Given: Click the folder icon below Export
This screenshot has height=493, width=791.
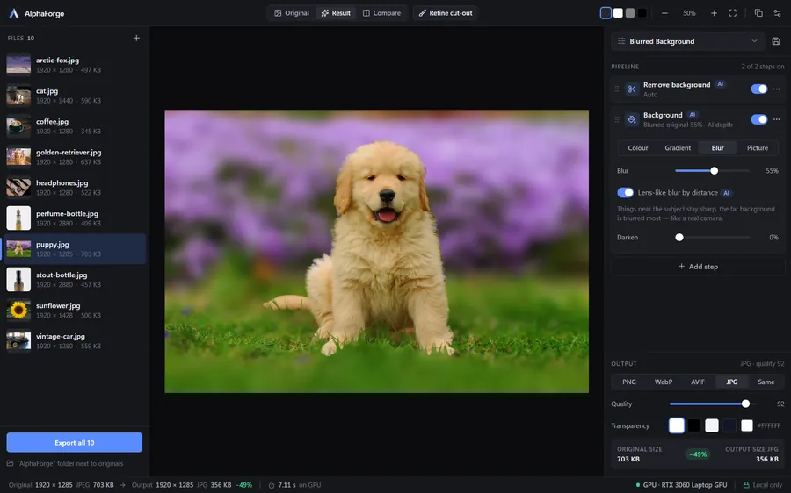Looking at the screenshot, I should coord(10,463).
